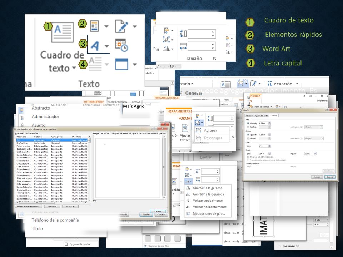Click the Letra capital icon in Texto group
Image resolution: width=343 pixels, height=257 pixels.
pos(95,64)
